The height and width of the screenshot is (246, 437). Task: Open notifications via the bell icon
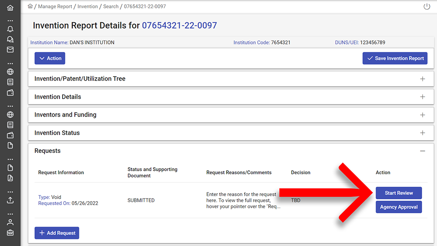coord(10,29)
